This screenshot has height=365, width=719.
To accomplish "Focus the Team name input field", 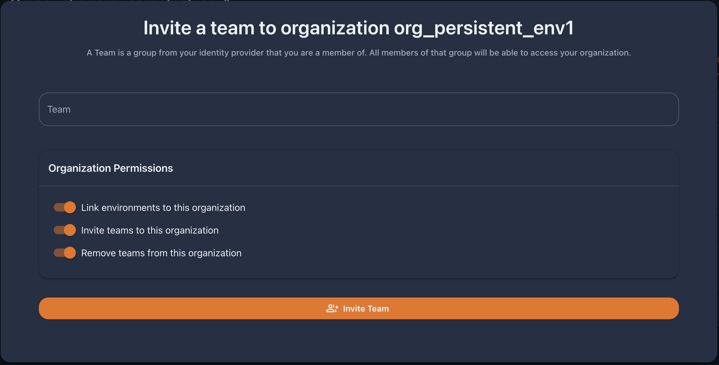I will point(359,109).
